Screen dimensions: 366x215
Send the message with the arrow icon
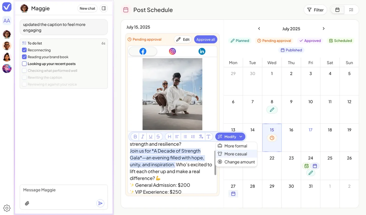click(100, 203)
